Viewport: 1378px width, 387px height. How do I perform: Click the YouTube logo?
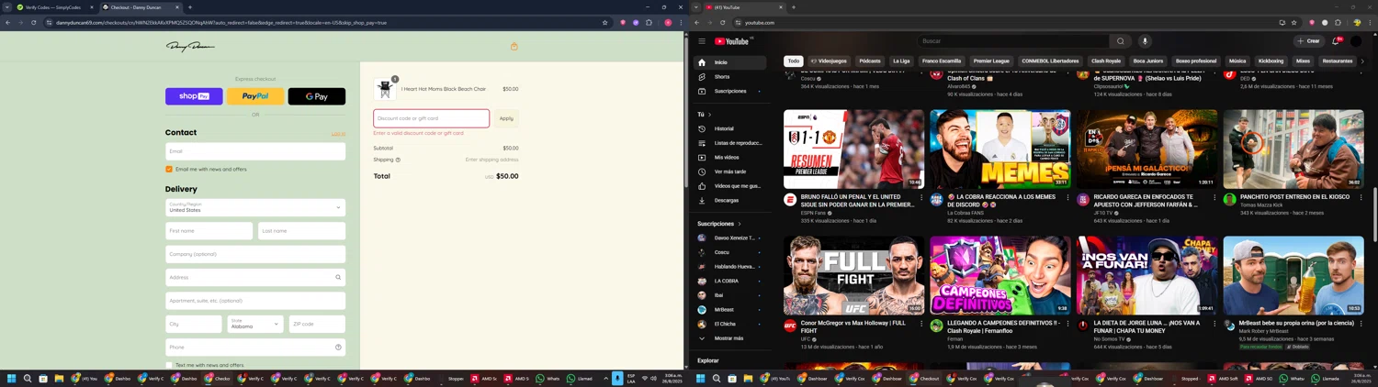click(x=732, y=41)
